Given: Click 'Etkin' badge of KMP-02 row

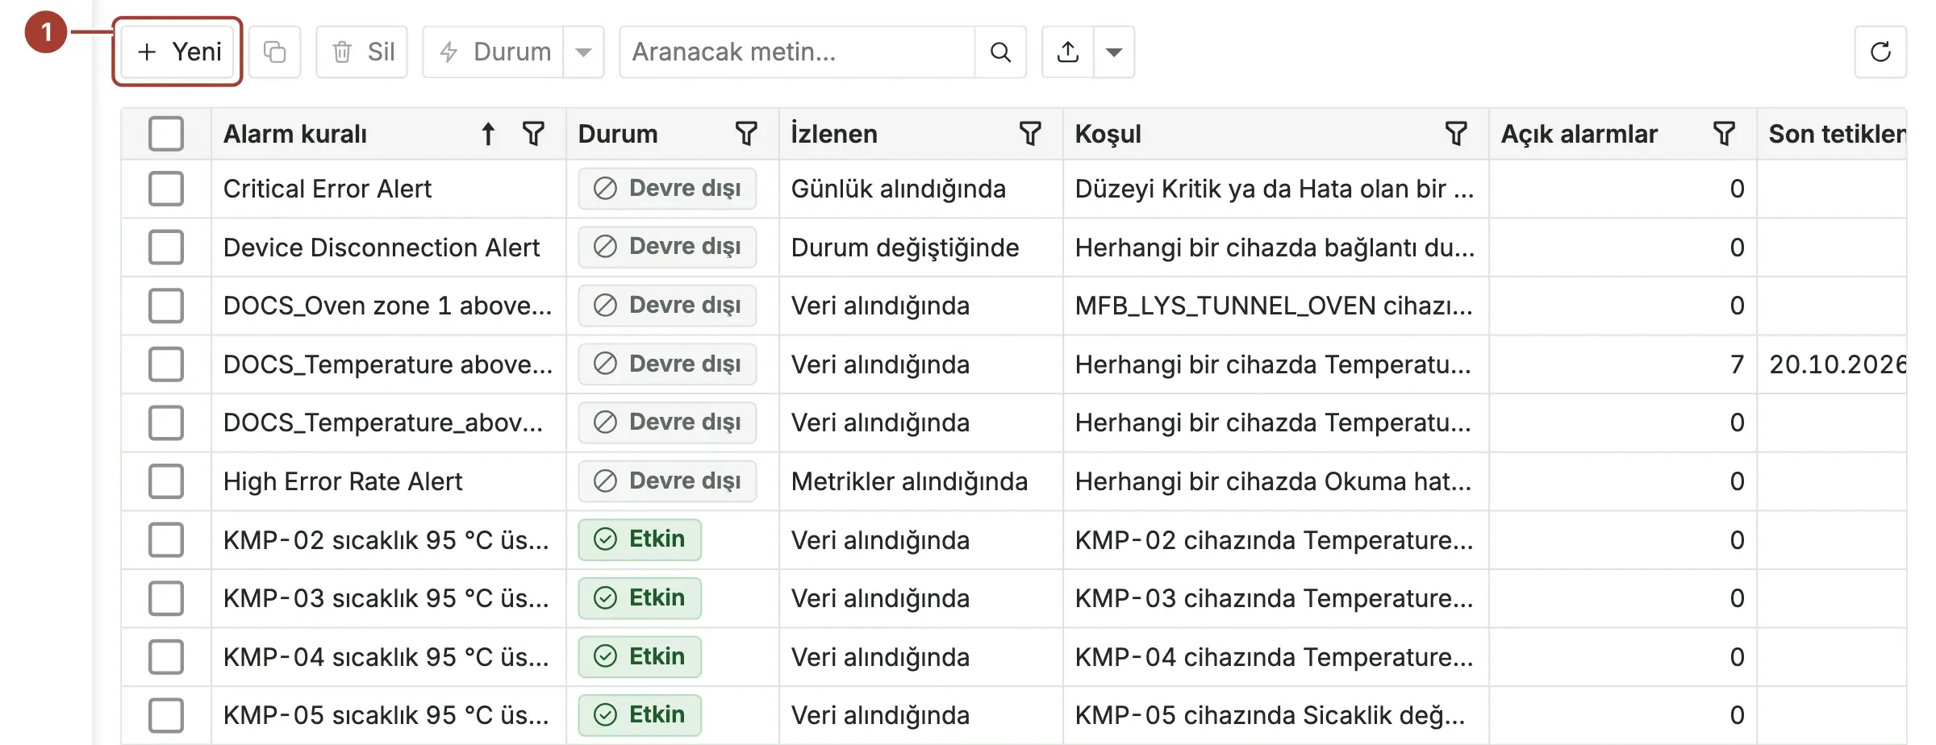Looking at the screenshot, I should click(640, 539).
